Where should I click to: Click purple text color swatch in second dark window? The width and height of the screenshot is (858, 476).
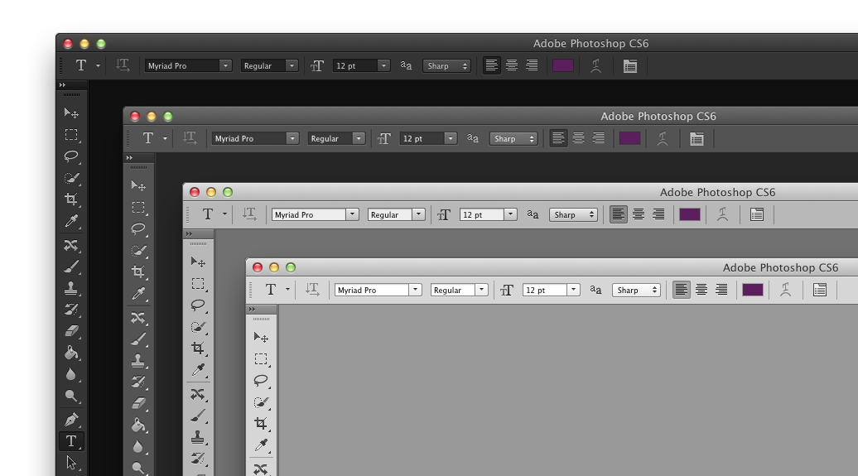629,138
